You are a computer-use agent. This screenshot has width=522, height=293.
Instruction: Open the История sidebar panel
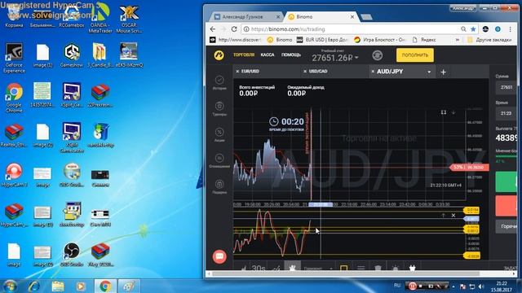click(x=219, y=82)
